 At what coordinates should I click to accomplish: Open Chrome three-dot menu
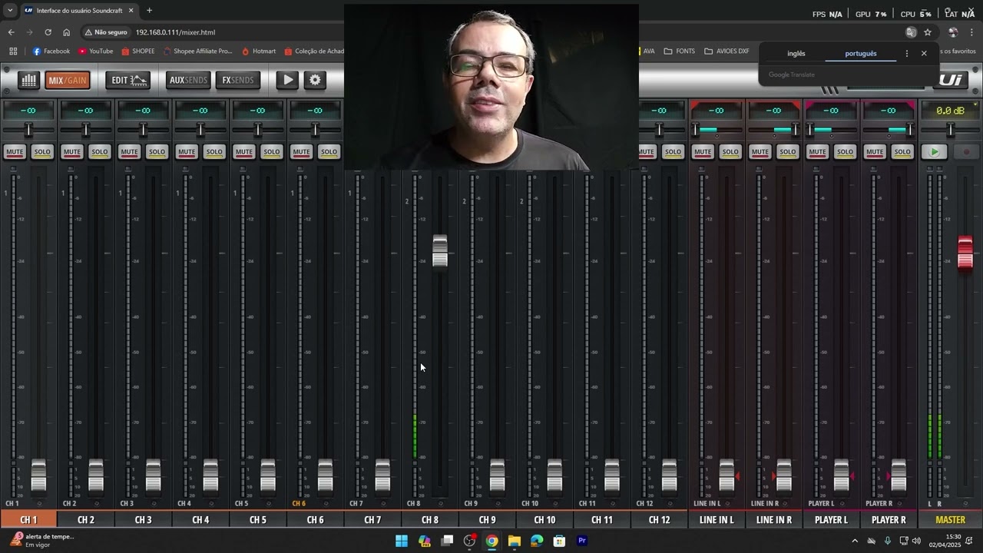tap(971, 32)
